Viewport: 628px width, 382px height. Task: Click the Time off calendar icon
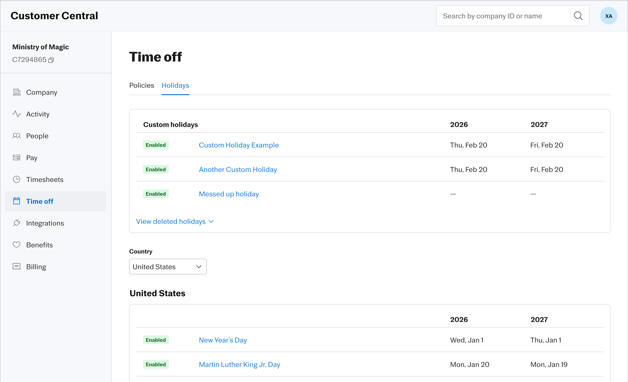[17, 201]
